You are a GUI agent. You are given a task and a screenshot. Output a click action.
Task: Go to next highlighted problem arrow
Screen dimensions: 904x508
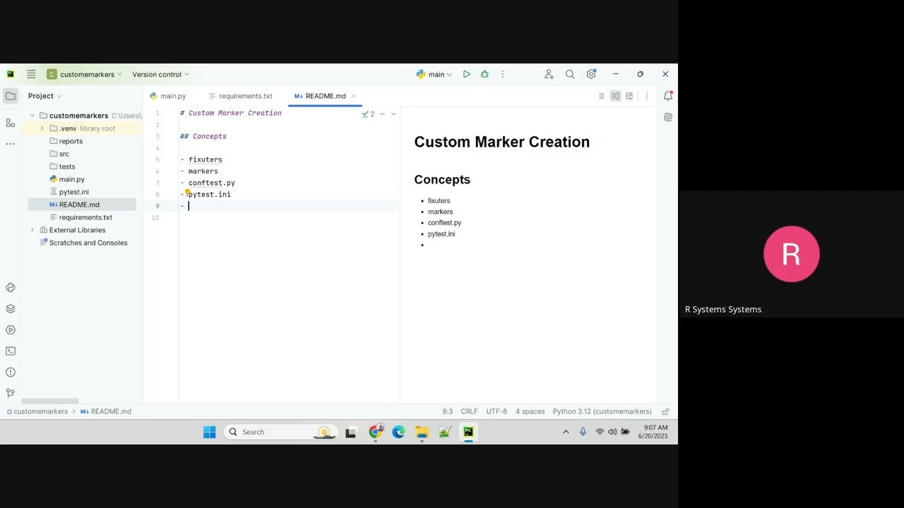point(393,114)
